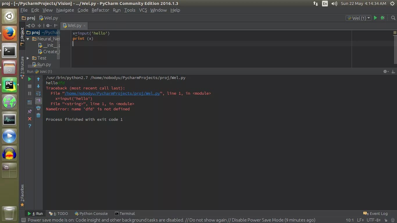Open the Navigate menu
Screen dimensions: 397x223
65,10
